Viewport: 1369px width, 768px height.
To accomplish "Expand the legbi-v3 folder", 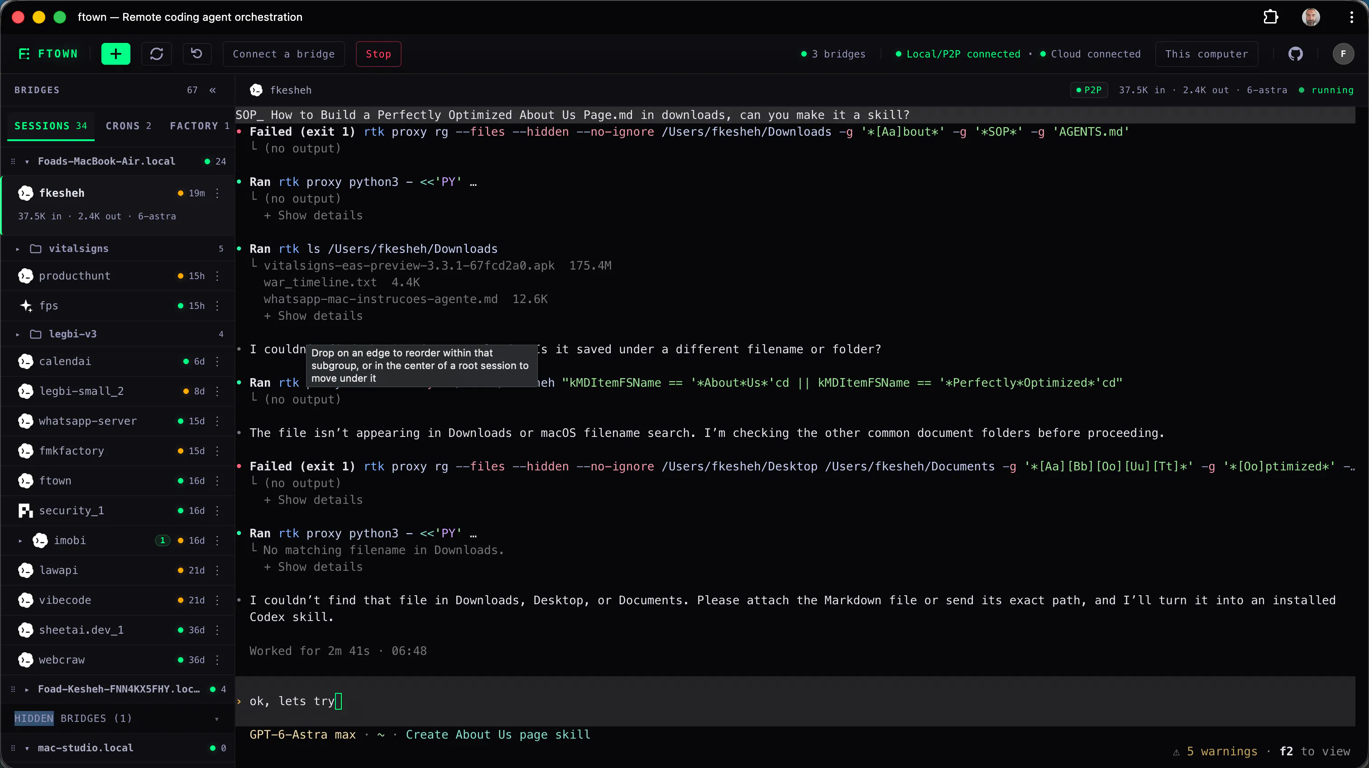I will (18, 334).
